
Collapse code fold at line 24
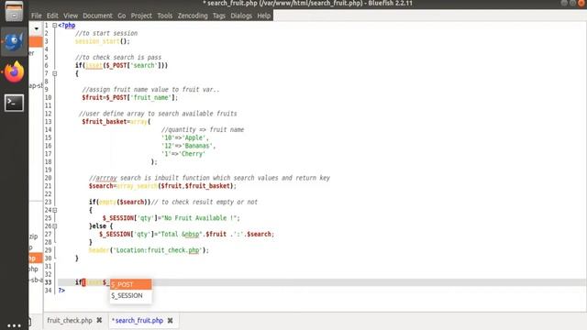[x=55, y=210]
